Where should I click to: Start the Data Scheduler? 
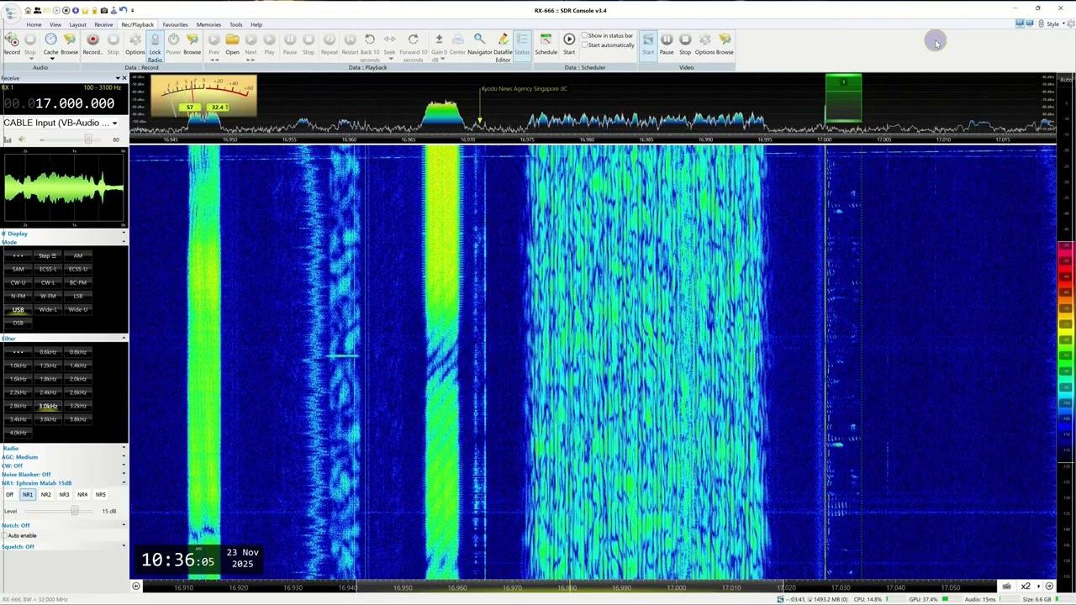[569, 42]
